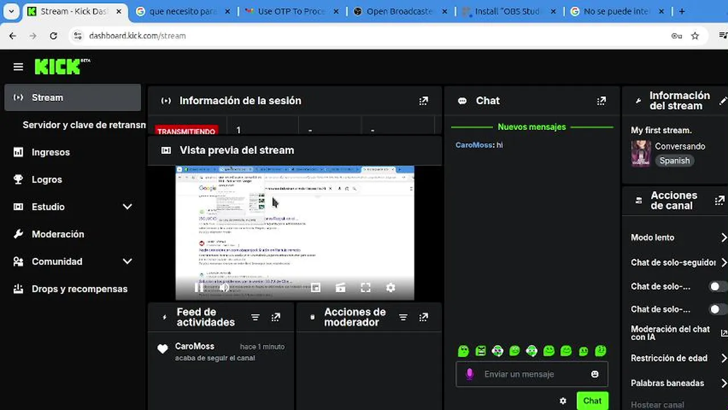Pop out the Acciones de moderador panel
728x410 pixels.
(x=423, y=317)
